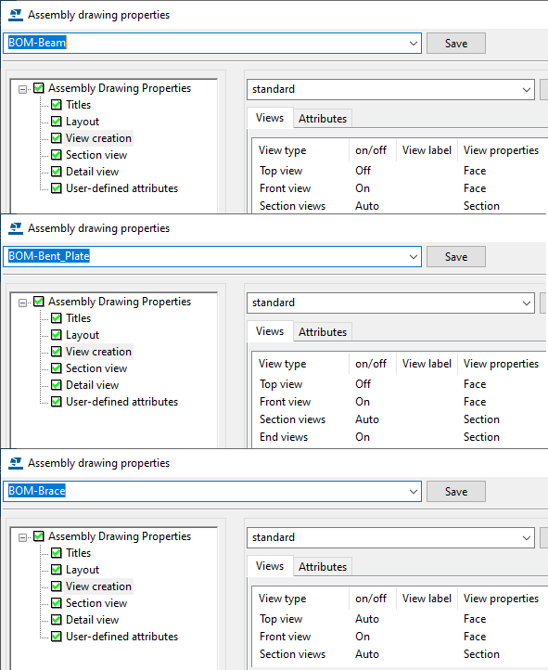
Task: Toggle Detail view checkbox in BOM-Bent_Plate window
Action: [57, 385]
